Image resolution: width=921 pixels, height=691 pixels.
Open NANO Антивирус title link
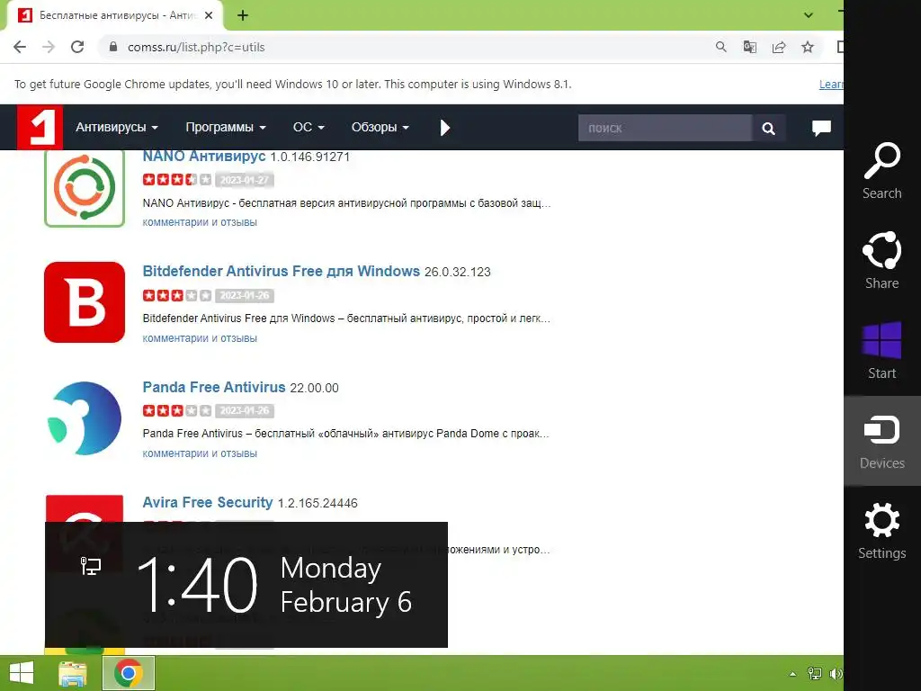tap(204, 157)
